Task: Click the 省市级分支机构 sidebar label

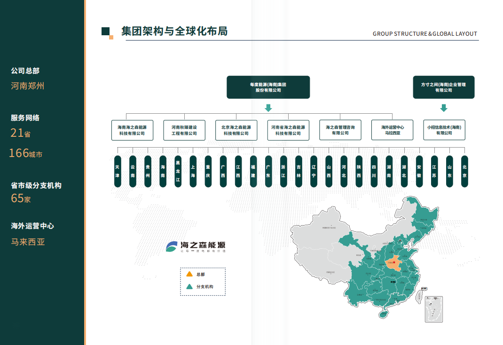Action: pos(36,185)
